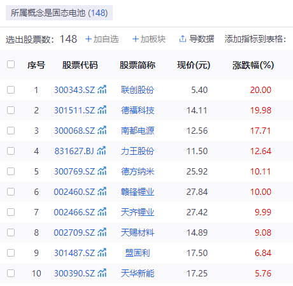Open chart icon beside 300390.SZ

coord(102,273)
